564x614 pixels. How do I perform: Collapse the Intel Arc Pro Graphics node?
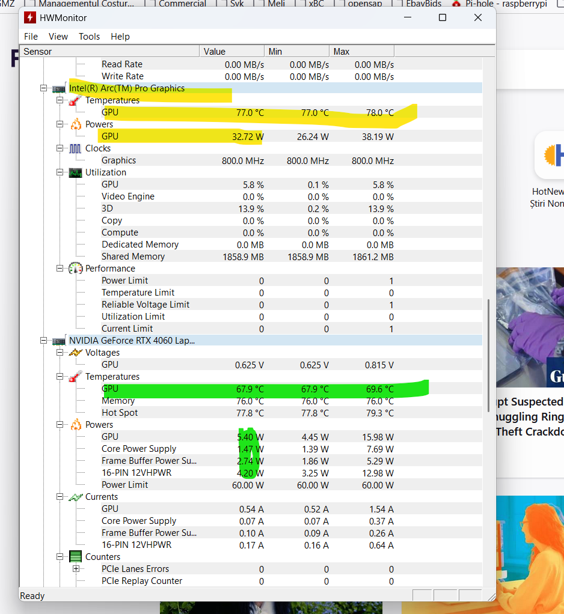[x=43, y=88]
